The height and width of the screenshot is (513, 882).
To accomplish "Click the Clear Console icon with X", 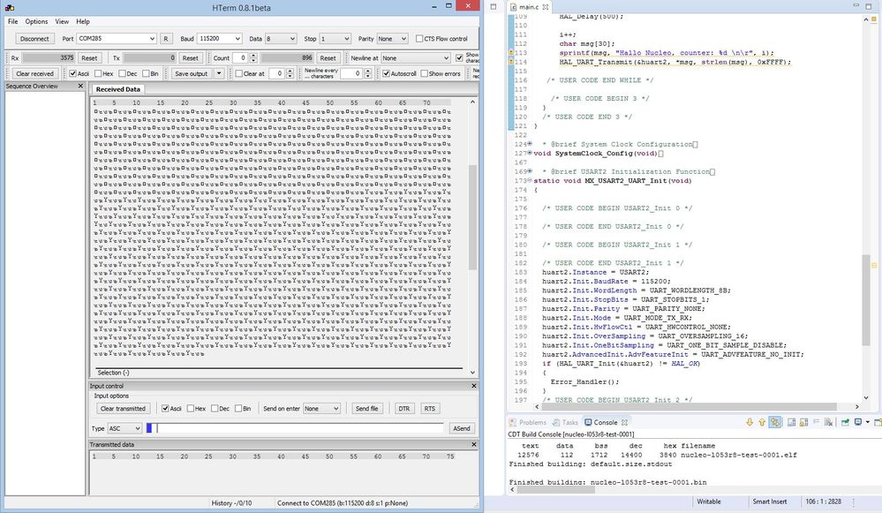I will [828, 422].
